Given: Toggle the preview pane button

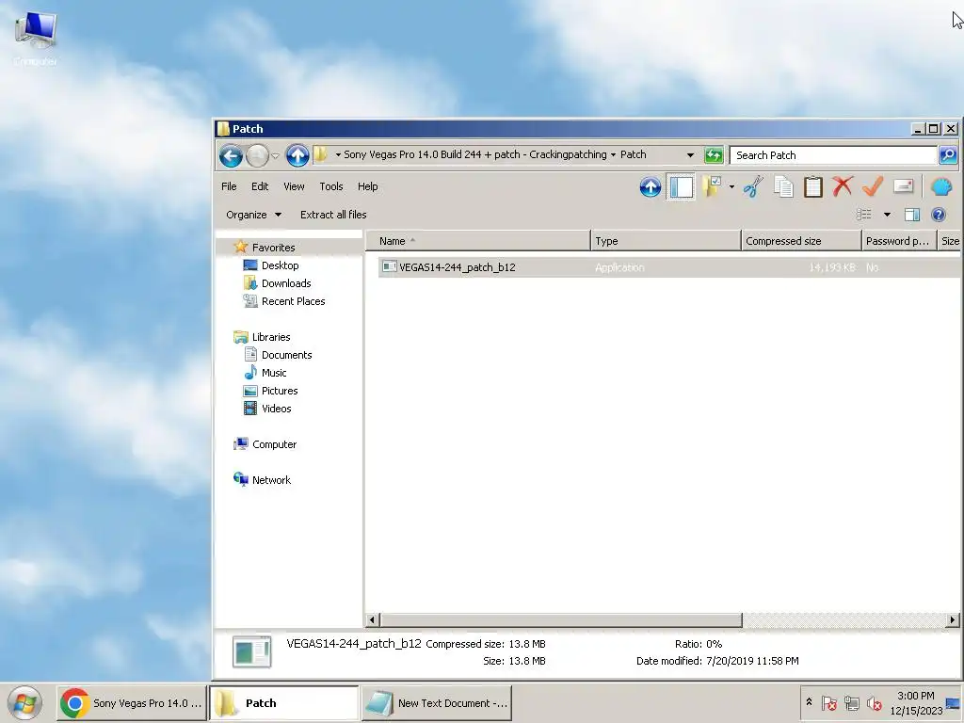Looking at the screenshot, I should (911, 215).
